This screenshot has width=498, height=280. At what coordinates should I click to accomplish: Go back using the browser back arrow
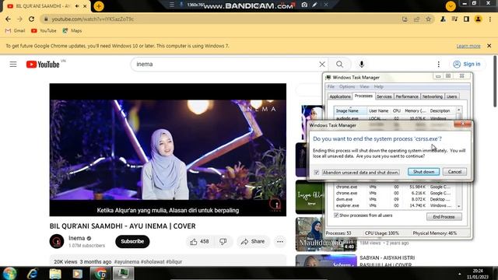coord(8,19)
